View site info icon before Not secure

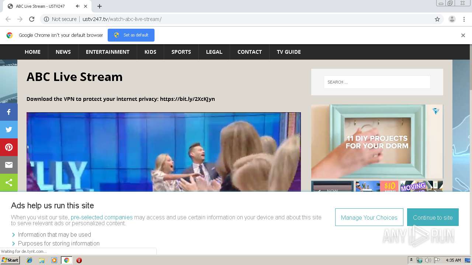click(x=46, y=19)
